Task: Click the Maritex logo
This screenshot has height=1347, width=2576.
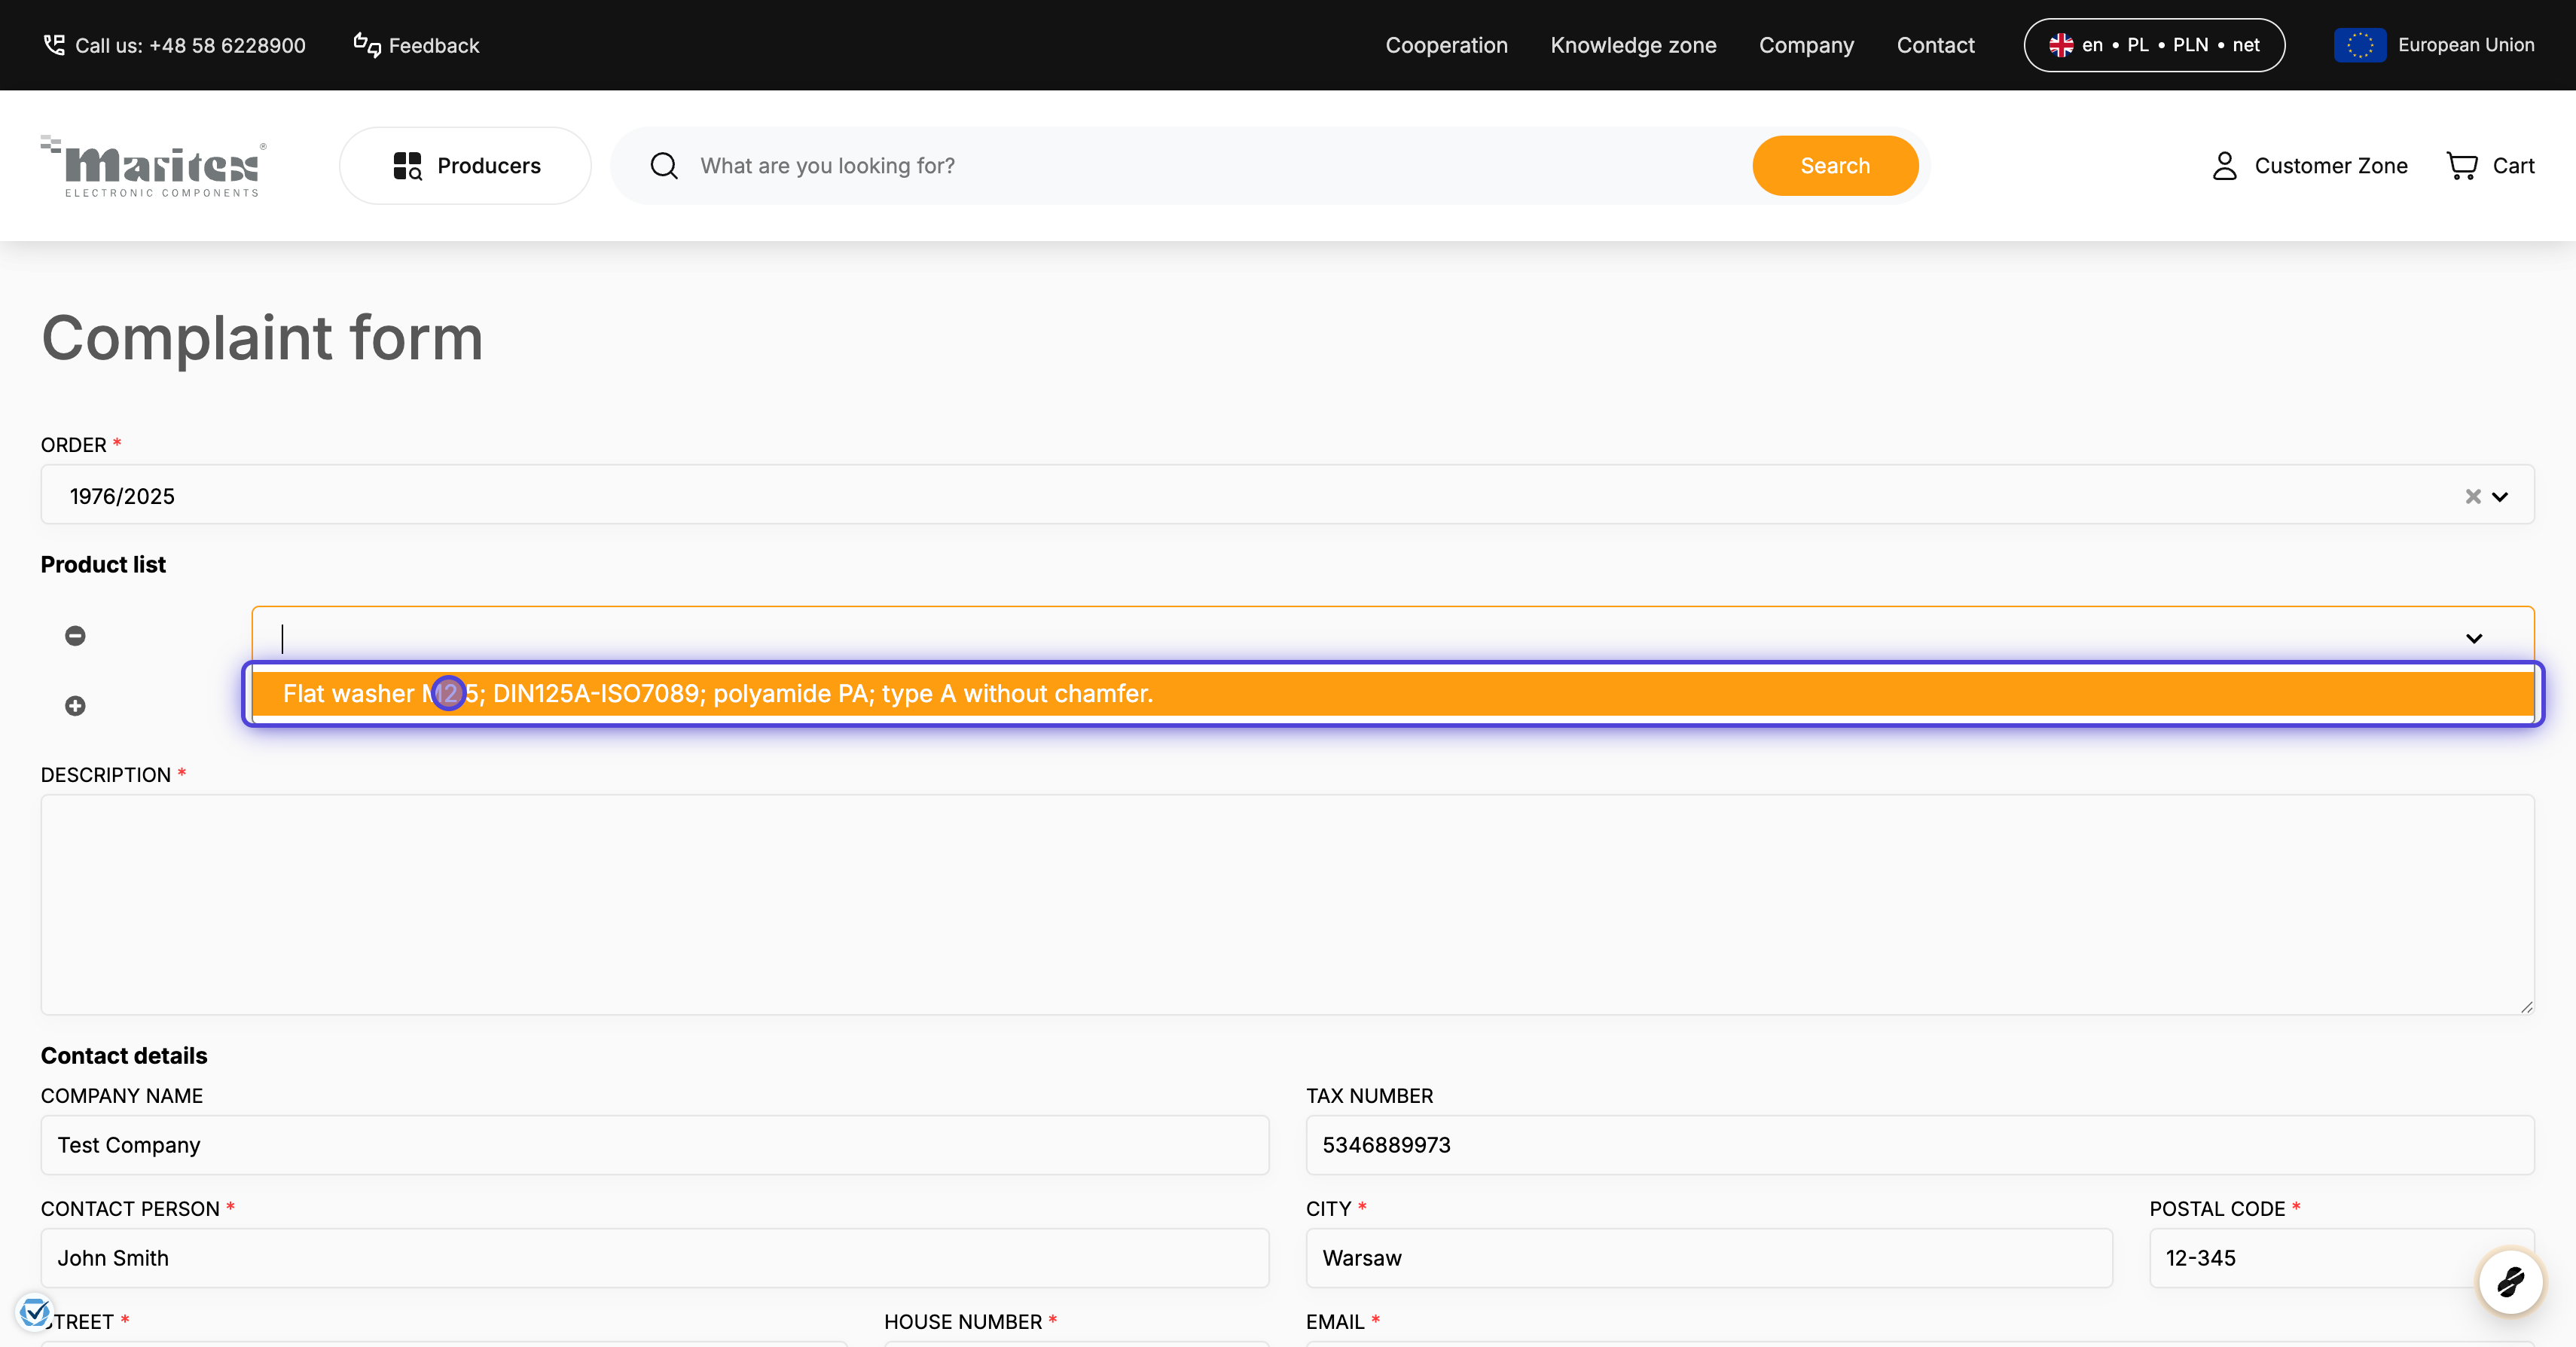Action: (x=154, y=166)
